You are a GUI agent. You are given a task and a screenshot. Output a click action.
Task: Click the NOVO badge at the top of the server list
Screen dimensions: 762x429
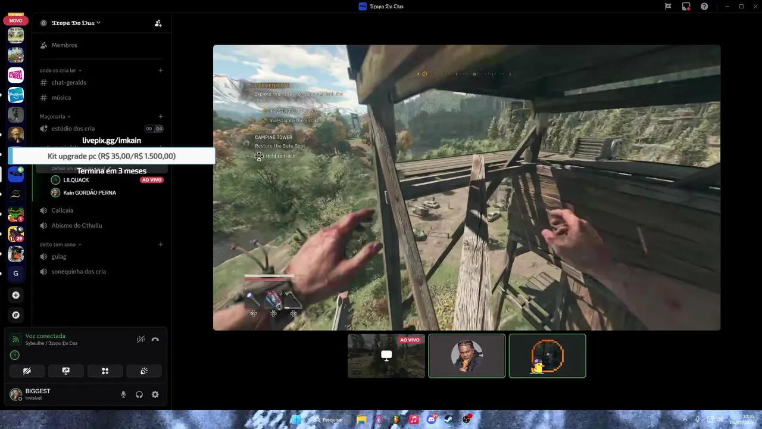[x=16, y=21]
